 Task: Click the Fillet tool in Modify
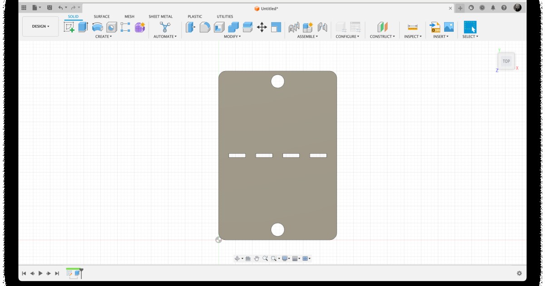click(205, 27)
